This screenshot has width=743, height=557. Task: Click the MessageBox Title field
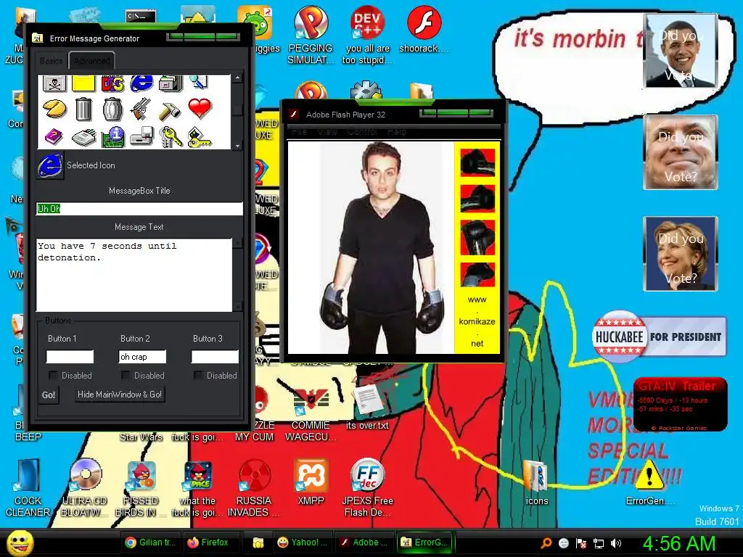pos(139,208)
